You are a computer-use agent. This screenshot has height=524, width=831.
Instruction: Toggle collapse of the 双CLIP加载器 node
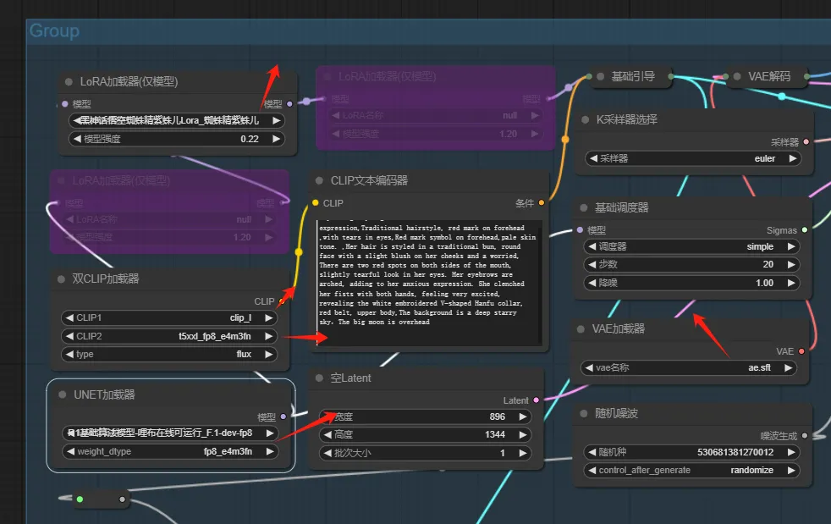click(62, 279)
